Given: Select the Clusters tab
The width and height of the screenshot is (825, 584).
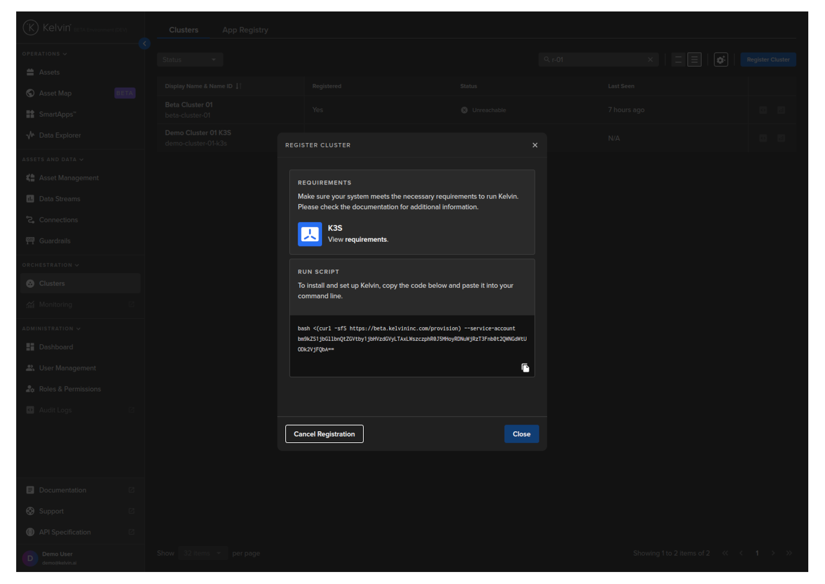Looking at the screenshot, I should tap(183, 30).
